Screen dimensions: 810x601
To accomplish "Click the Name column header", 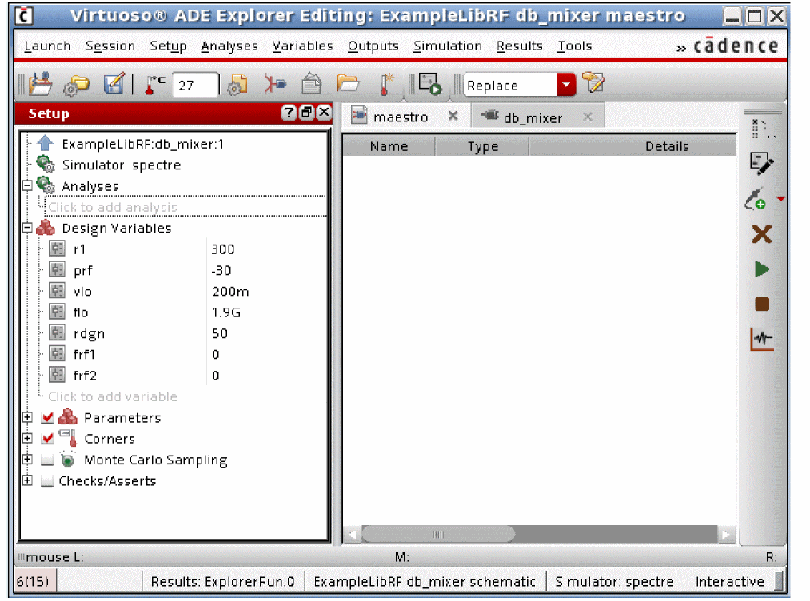I will tap(389, 146).
